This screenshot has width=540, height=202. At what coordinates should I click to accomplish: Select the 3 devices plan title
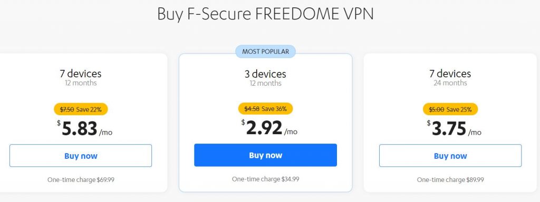click(x=266, y=74)
